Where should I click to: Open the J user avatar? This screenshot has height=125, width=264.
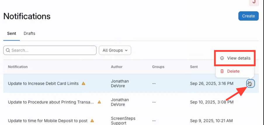254,2
